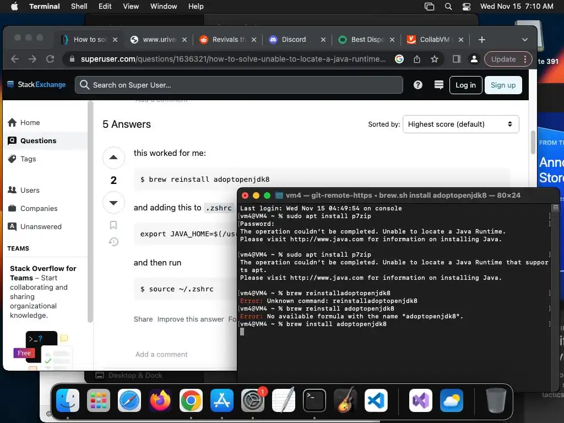Viewport: 564px width, 423px height.
Task: Open the Chrome profile icon
Action: click(x=474, y=59)
